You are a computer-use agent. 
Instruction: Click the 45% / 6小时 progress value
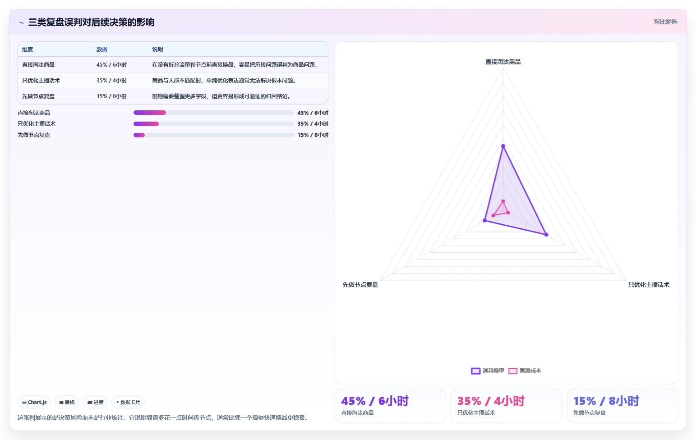pos(313,113)
